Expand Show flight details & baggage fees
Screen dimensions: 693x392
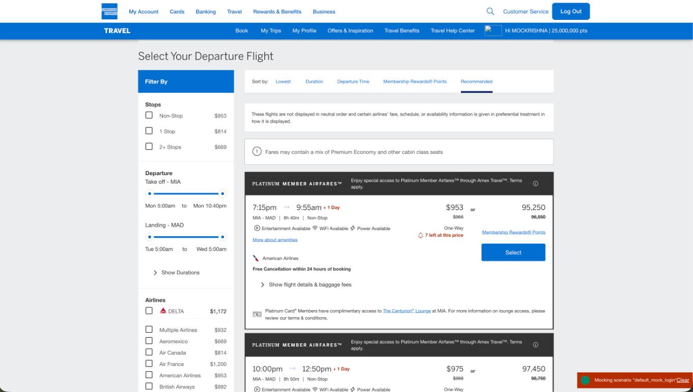click(306, 285)
